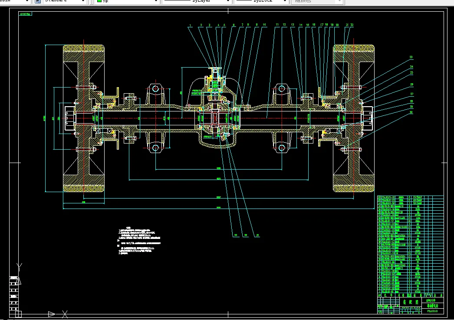Click the parts list table

coord(410,245)
